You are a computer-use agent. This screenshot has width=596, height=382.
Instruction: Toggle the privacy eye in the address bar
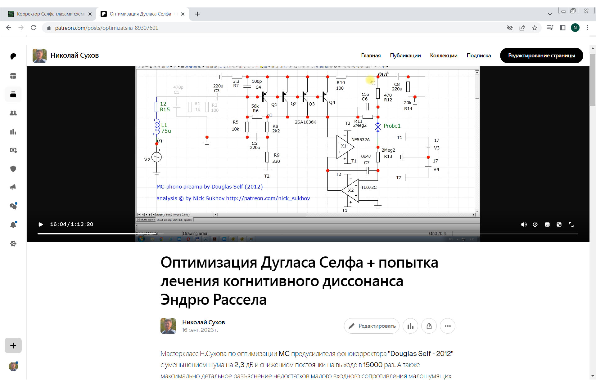click(x=510, y=28)
